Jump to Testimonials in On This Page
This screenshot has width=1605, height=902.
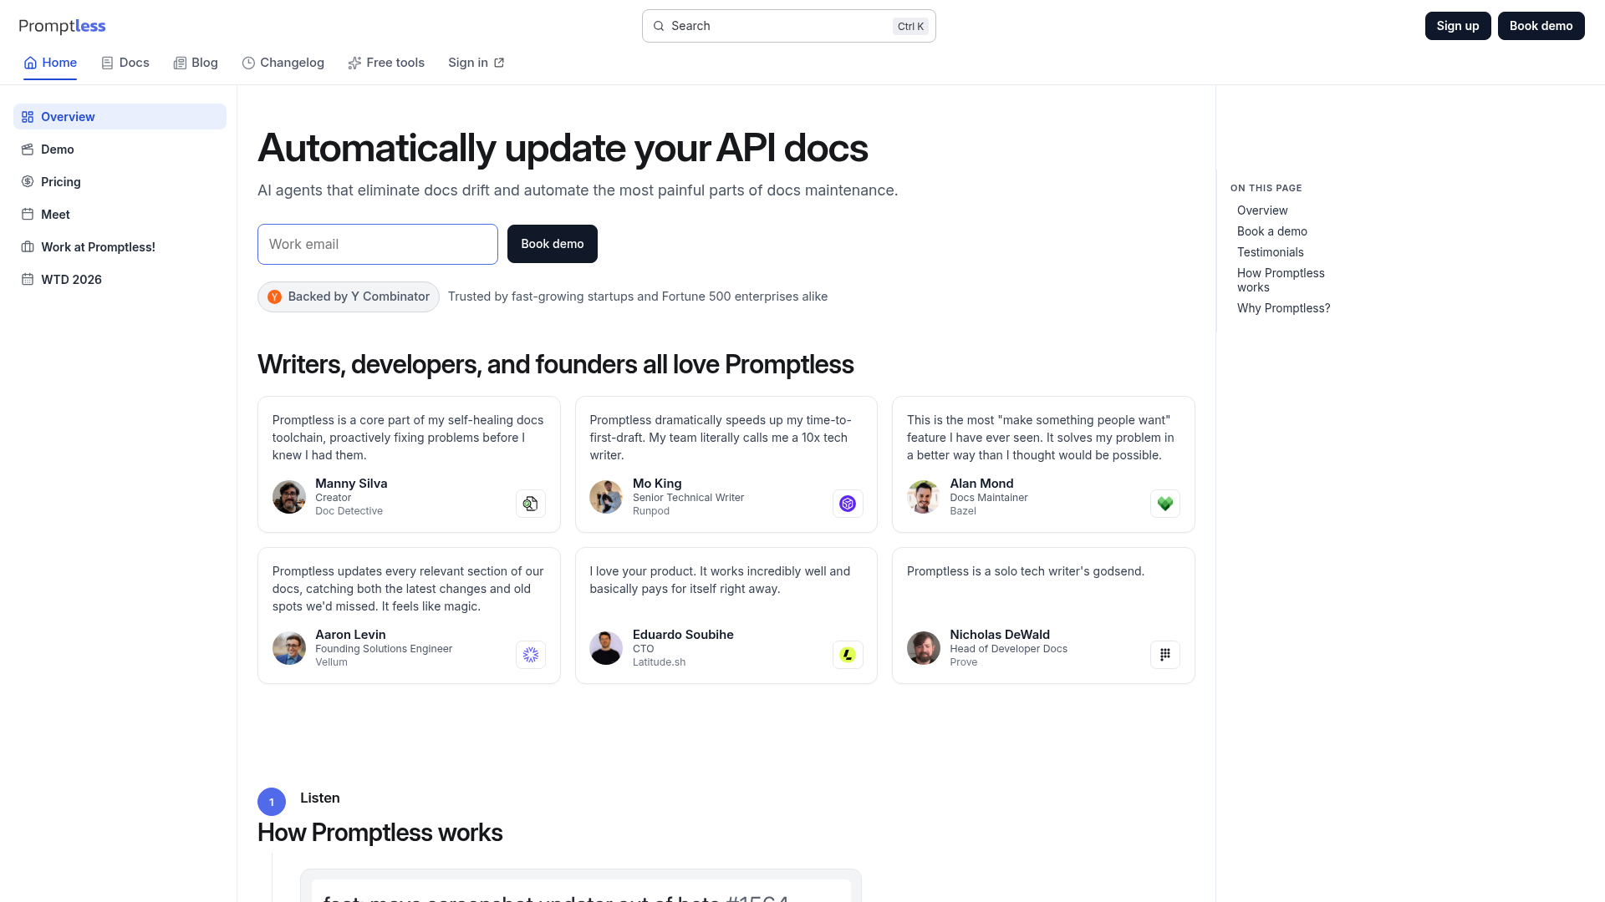(1270, 252)
